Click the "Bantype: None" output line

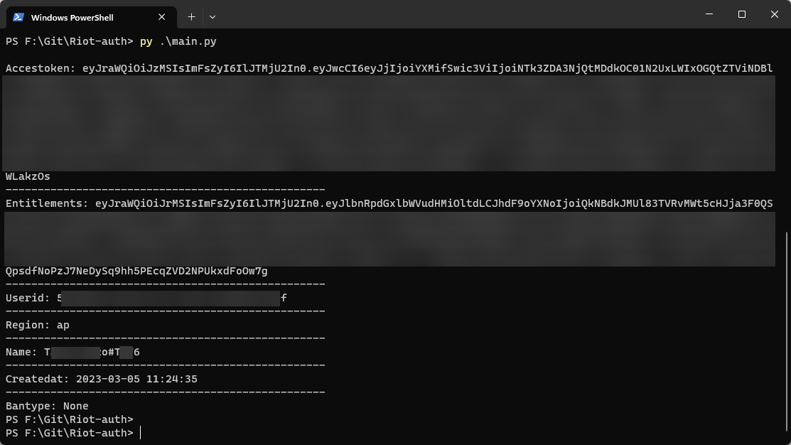(x=47, y=406)
